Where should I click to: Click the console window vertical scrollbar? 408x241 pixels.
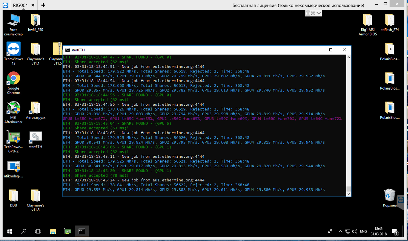(x=348, y=125)
